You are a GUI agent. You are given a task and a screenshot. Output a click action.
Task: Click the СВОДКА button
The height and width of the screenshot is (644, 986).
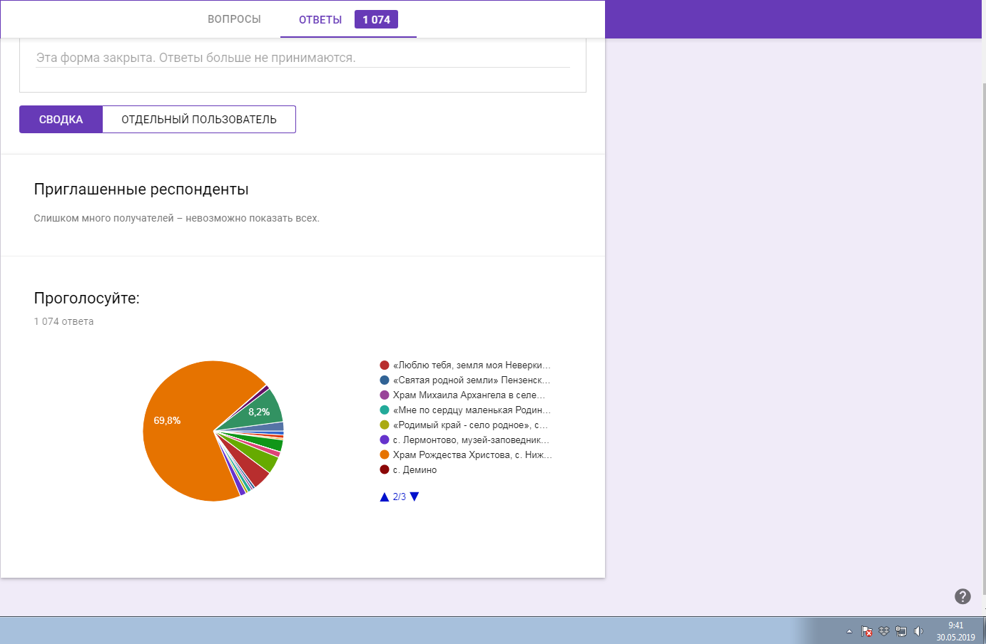click(61, 120)
